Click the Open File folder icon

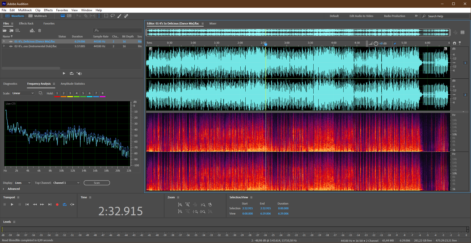point(4,30)
